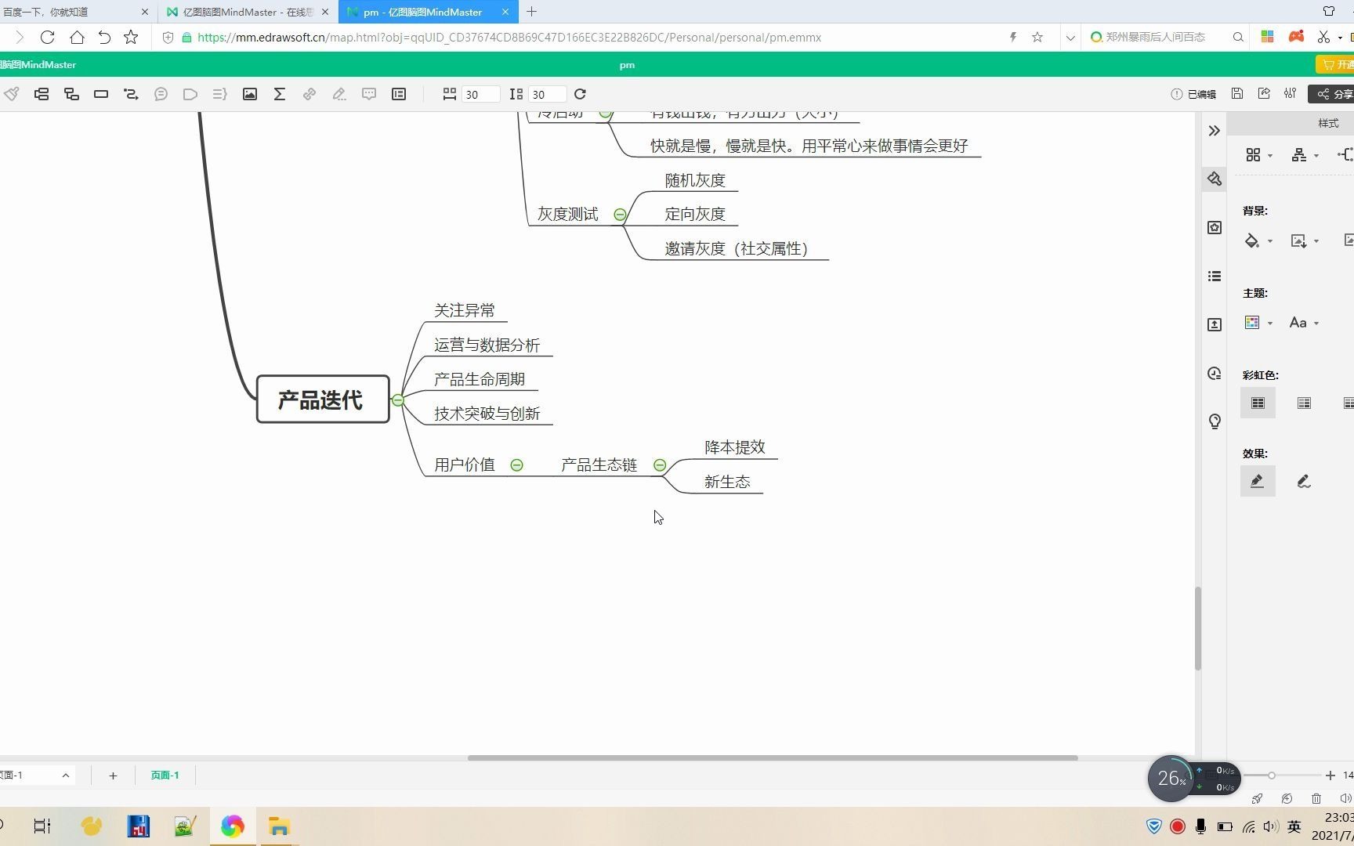Open the style paintbrush tab in the sidebar
1354x846 pixels.
point(1215,179)
